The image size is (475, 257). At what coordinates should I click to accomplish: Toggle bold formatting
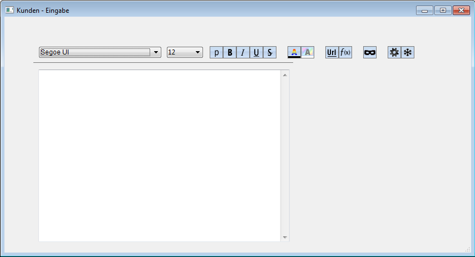point(230,52)
